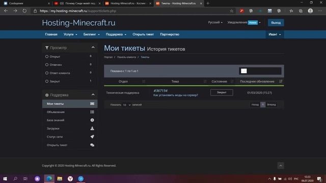Open records-per-page dropdown near Показать
326x183 pixels.
(127, 105)
